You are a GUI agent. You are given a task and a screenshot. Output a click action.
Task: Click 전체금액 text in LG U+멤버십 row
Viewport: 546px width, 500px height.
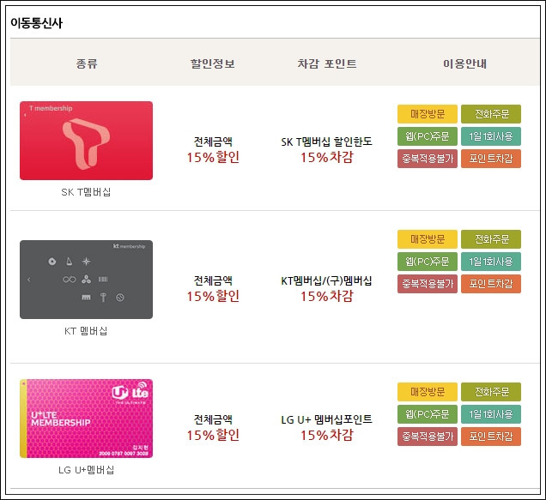(x=213, y=419)
